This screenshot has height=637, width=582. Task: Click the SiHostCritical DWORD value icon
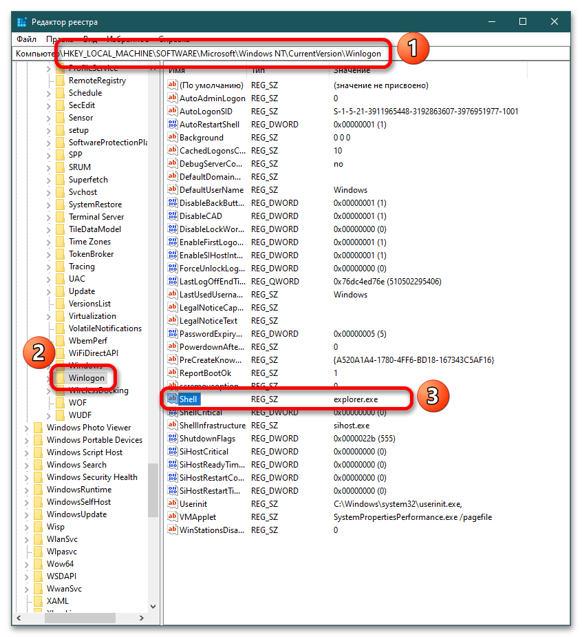tap(173, 451)
